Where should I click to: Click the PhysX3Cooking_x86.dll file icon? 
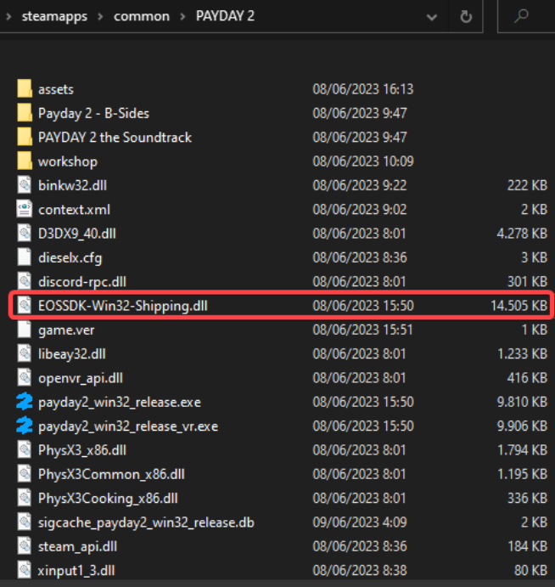click(25, 498)
